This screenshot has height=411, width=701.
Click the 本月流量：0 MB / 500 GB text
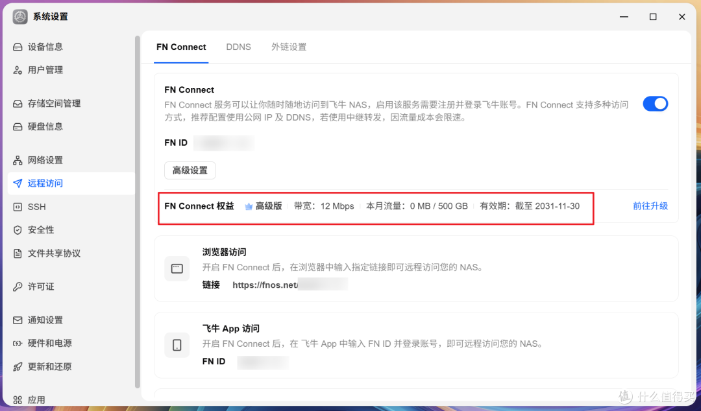pyautogui.click(x=417, y=206)
